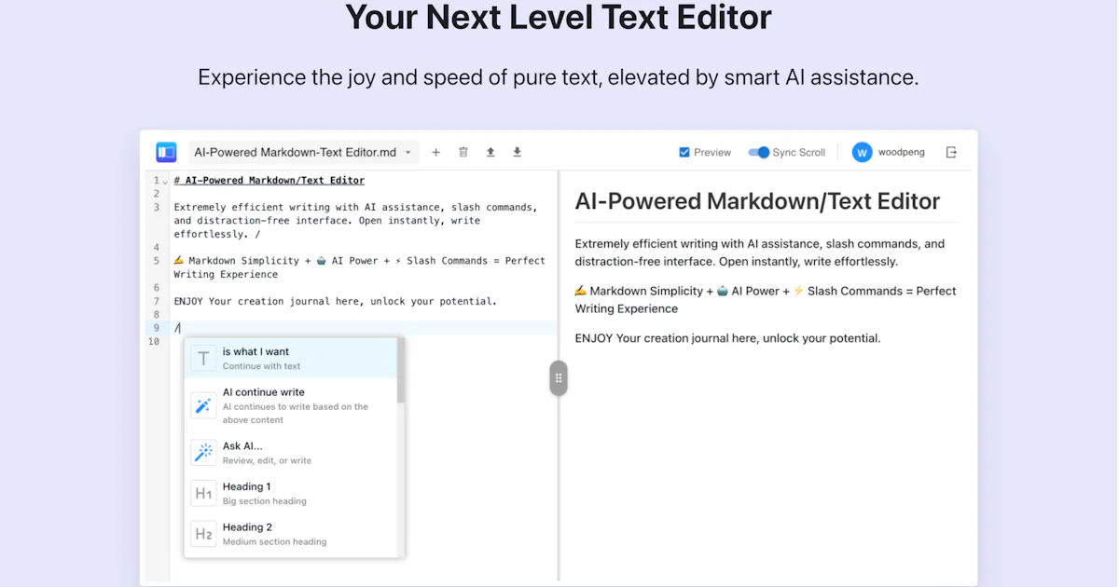Insert Heading 1 from slash menu

[x=291, y=493]
